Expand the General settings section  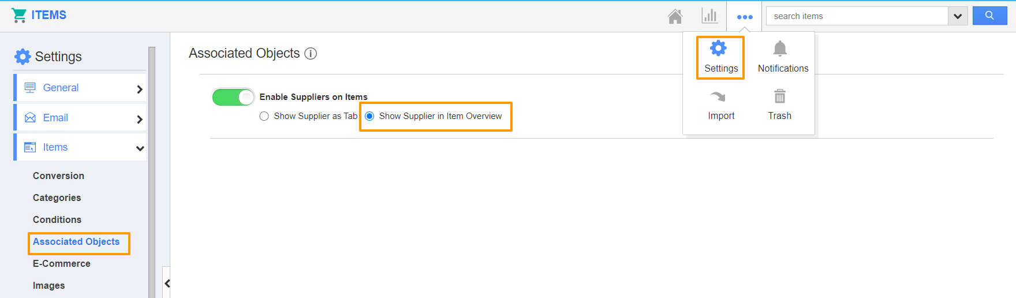80,88
